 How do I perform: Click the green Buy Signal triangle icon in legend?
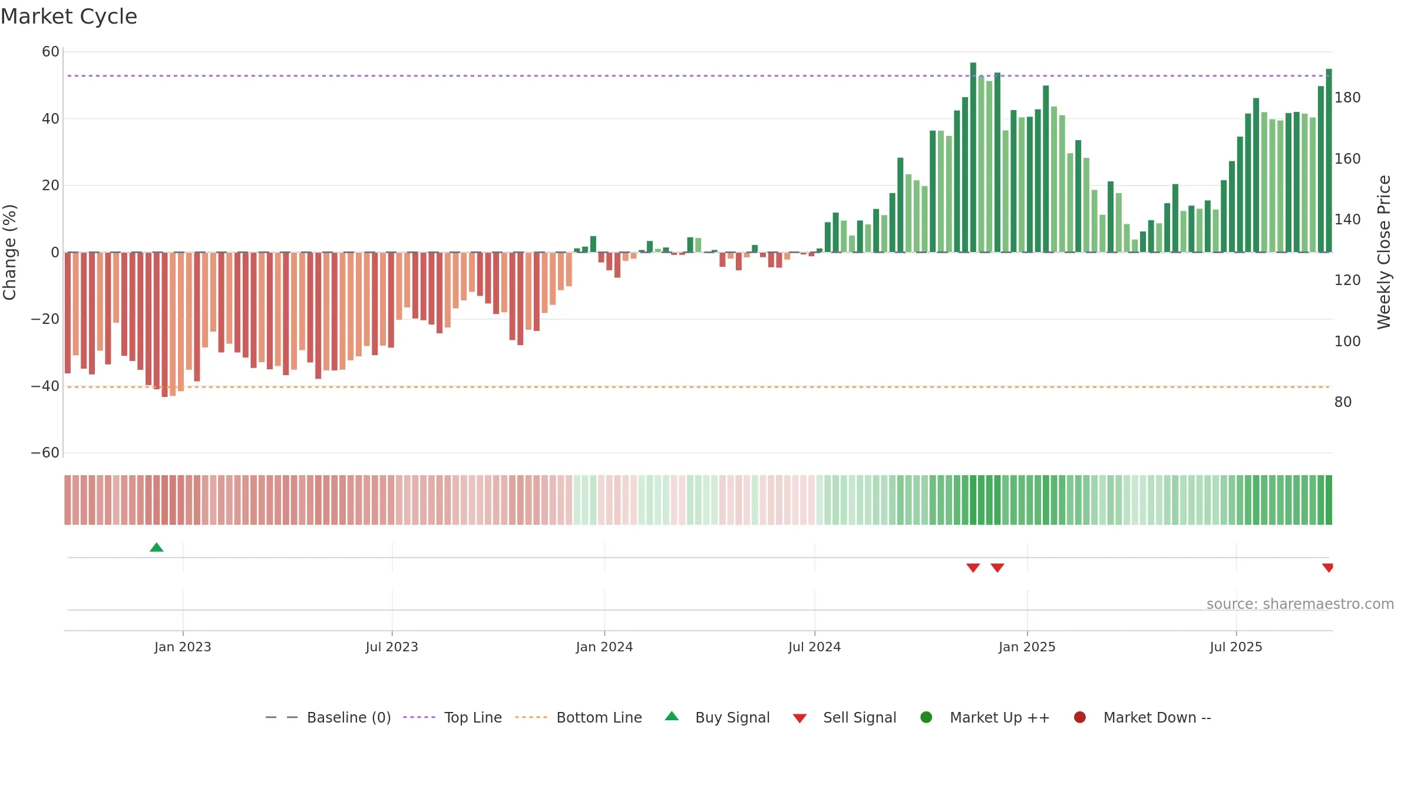click(672, 716)
